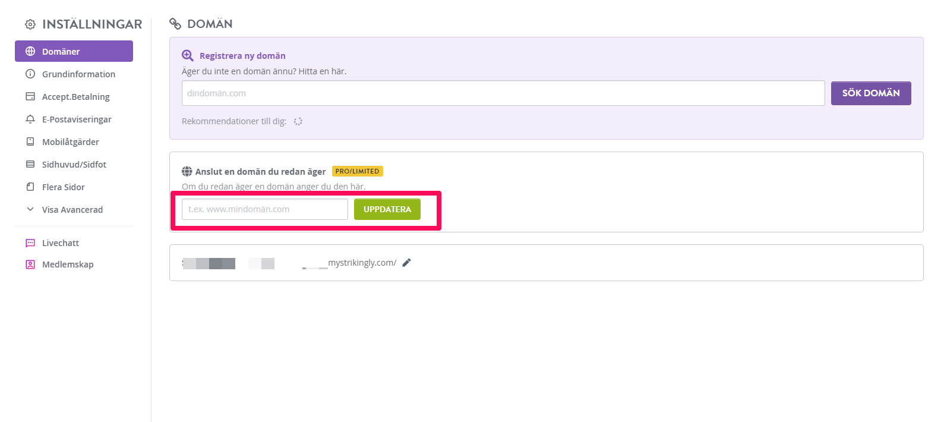Go to the Medlemskap label
The image size is (944, 422).
[x=68, y=264]
